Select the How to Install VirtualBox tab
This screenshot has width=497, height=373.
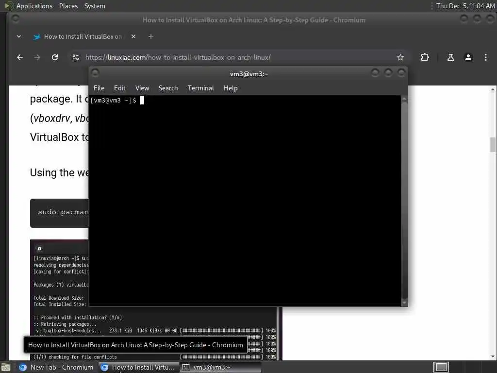(x=83, y=36)
